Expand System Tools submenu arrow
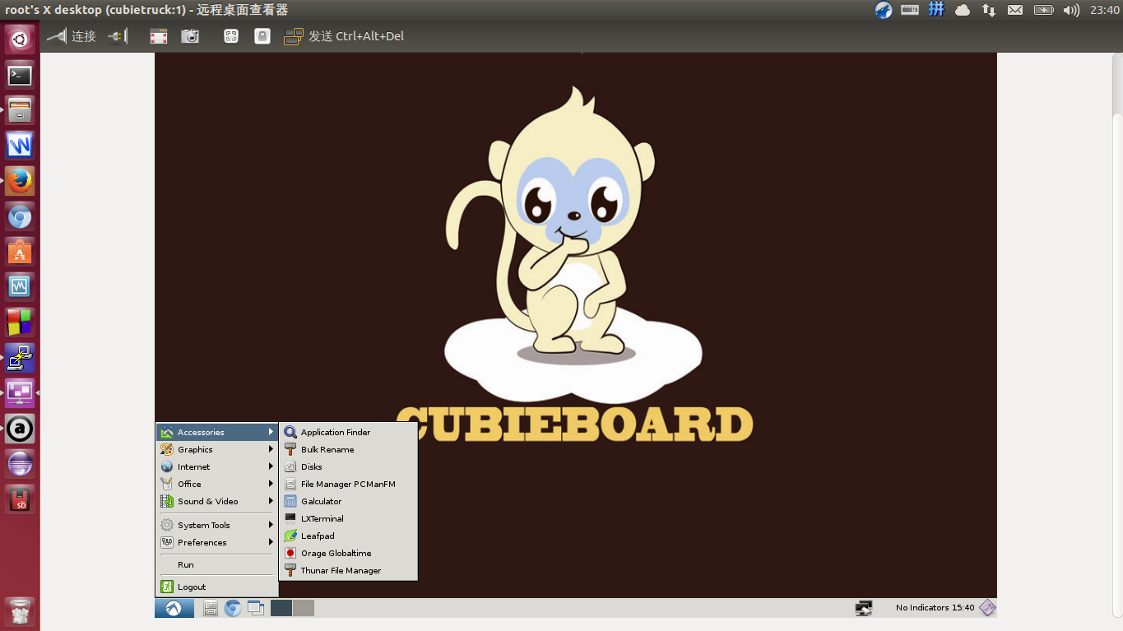 click(x=271, y=525)
